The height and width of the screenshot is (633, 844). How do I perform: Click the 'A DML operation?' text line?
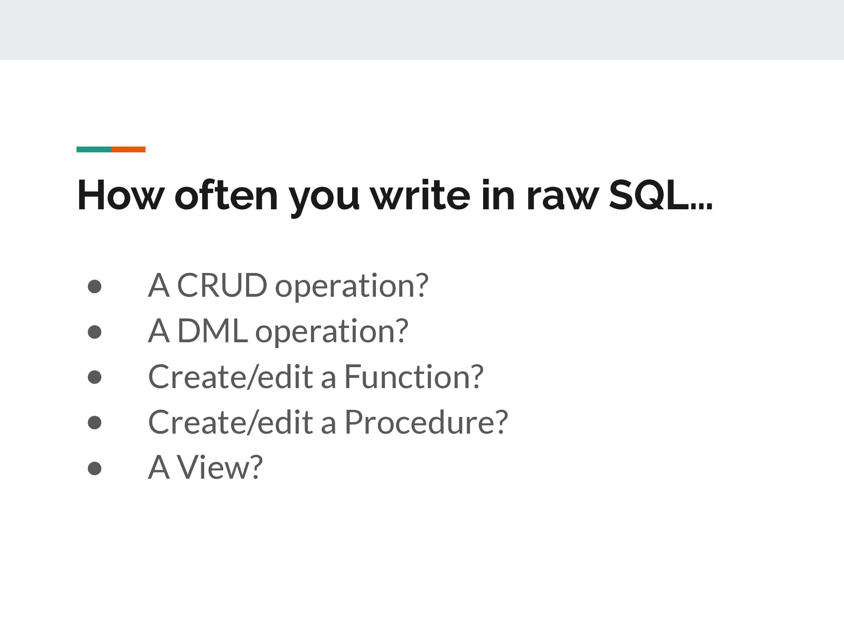pos(278,331)
